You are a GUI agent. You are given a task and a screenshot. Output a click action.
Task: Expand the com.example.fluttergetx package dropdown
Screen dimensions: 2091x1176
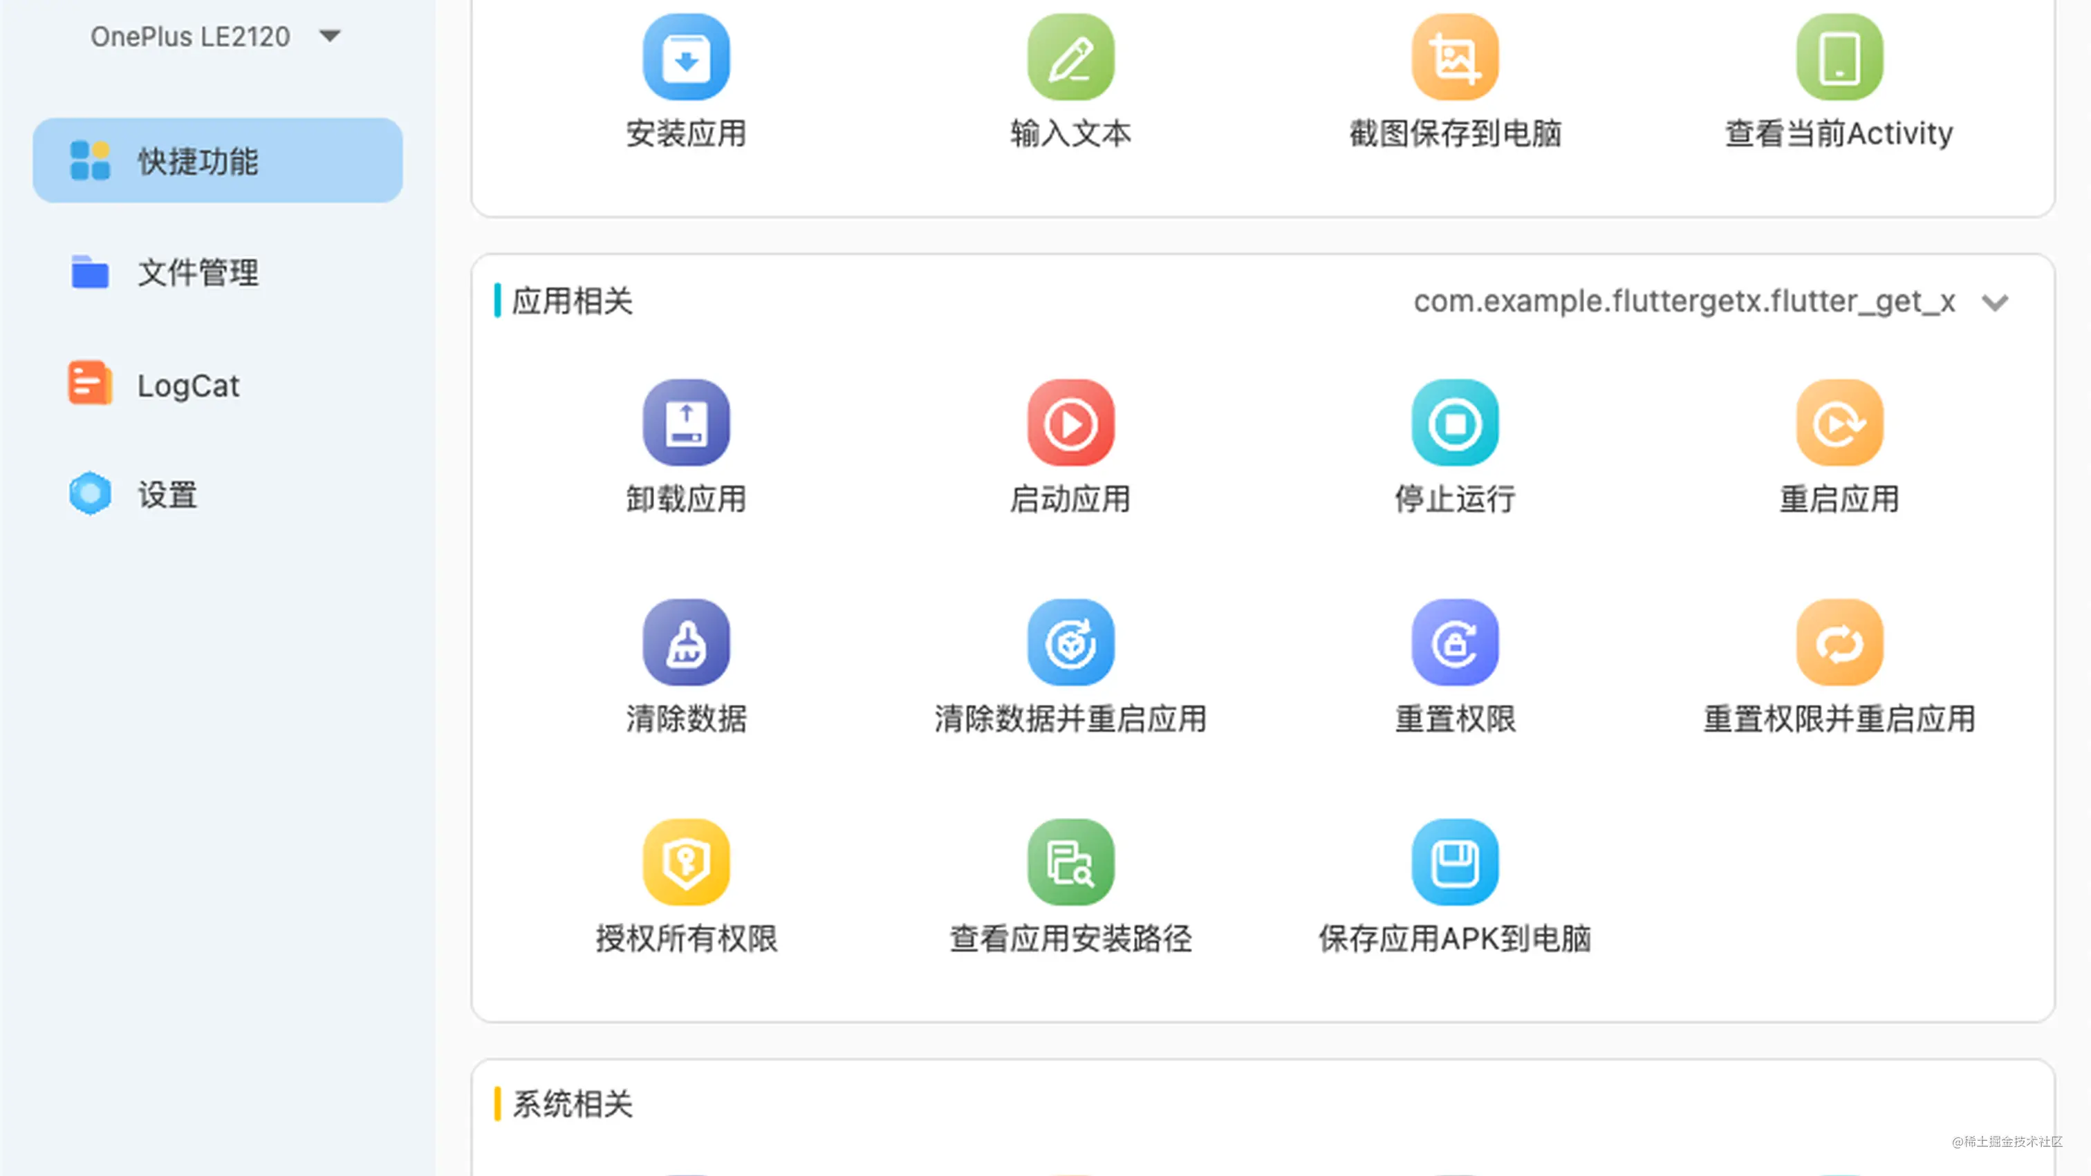(x=1994, y=303)
